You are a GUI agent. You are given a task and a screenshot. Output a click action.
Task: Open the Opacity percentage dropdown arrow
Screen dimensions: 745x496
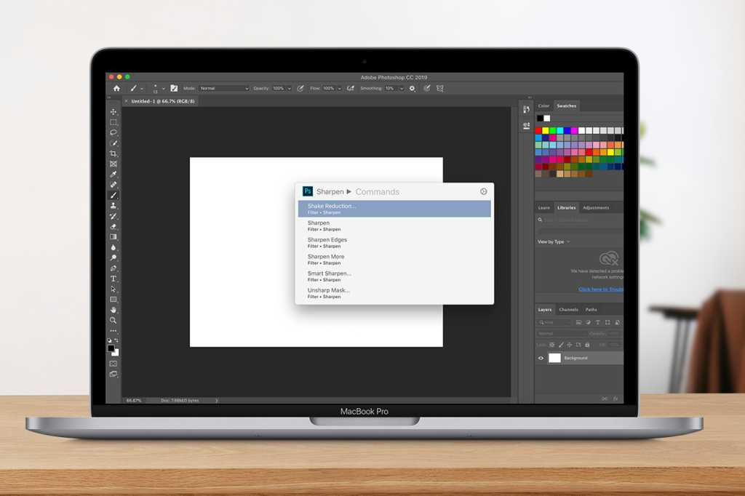(x=288, y=88)
